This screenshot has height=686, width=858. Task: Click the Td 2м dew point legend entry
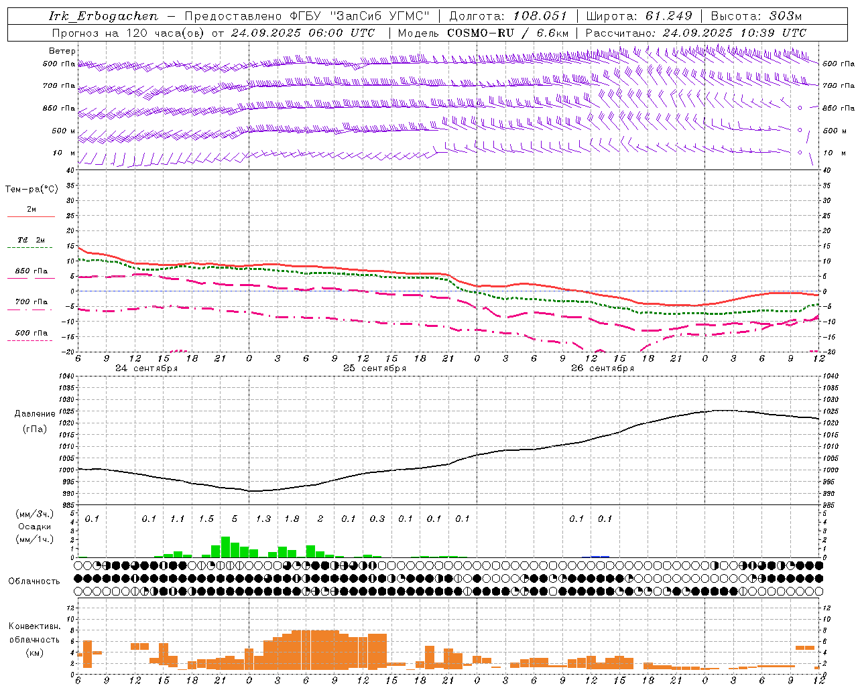[32, 240]
